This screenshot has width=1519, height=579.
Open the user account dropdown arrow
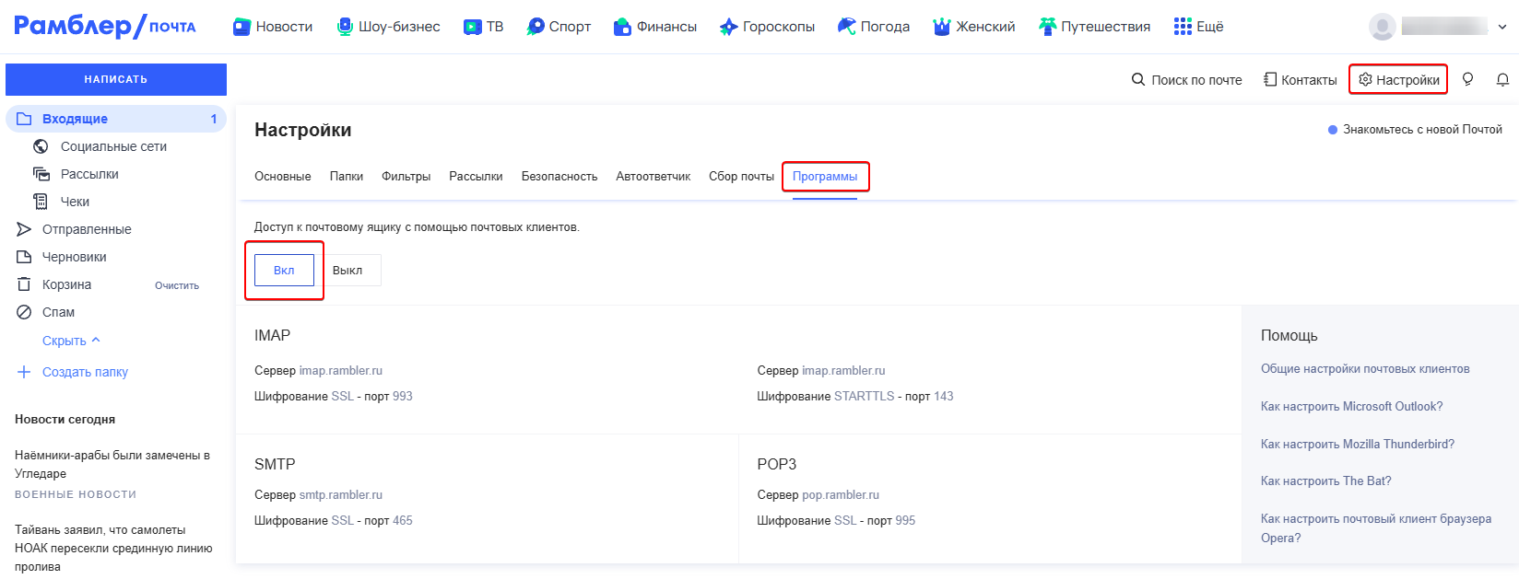(x=1502, y=27)
